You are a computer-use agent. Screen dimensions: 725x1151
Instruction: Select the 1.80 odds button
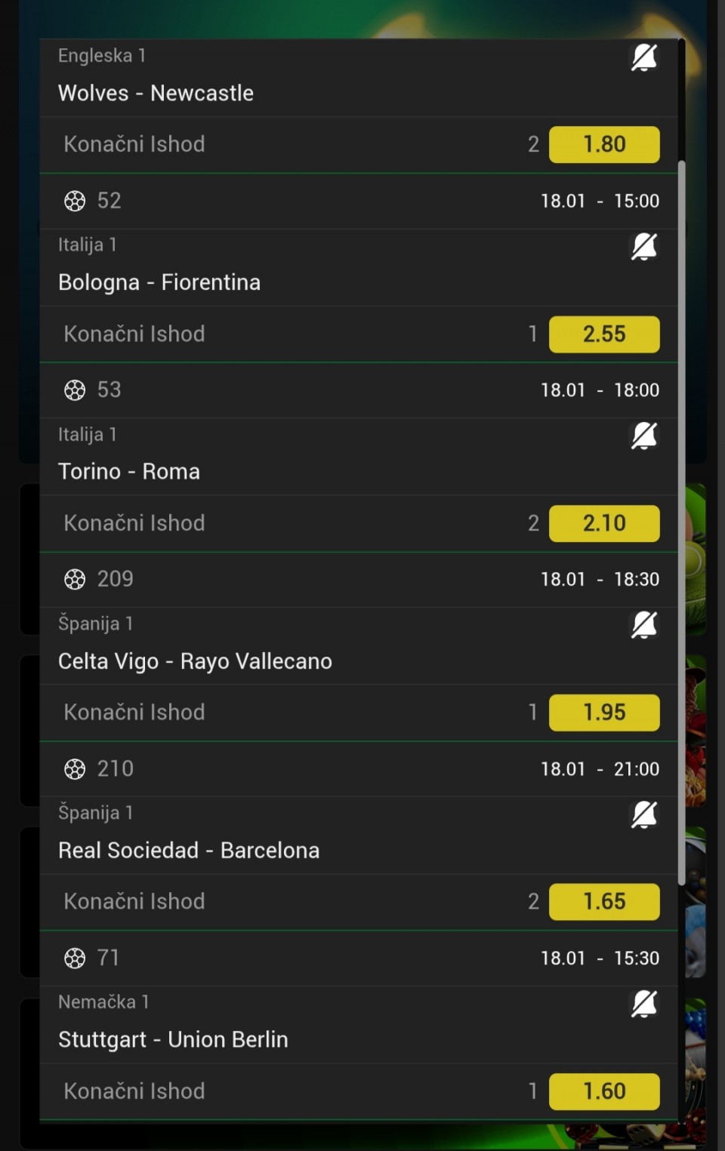tap(604, 144)
